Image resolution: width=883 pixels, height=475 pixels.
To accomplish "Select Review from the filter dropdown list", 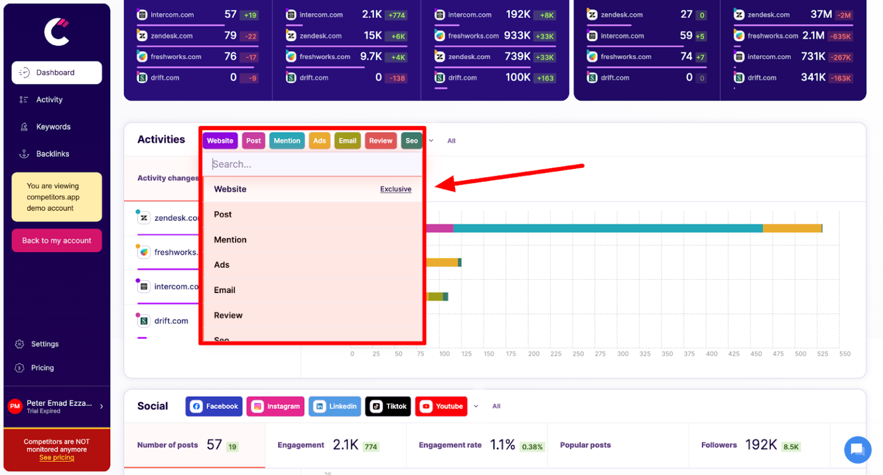I will pos(228,315).
